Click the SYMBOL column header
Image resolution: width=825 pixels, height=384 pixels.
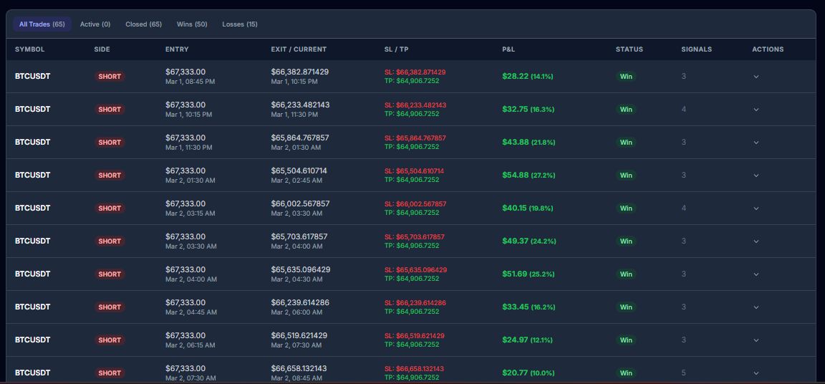point(29,49)
